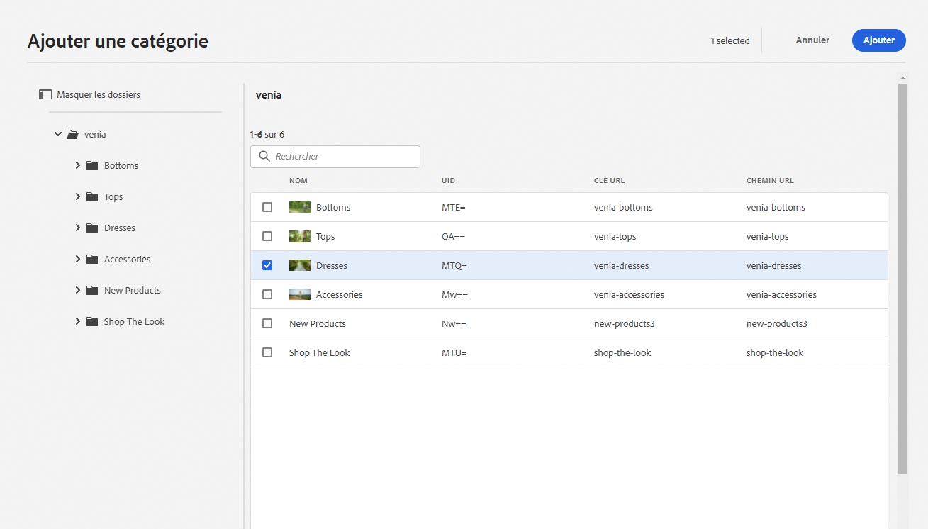Click the NOM column header

pyautogui.click(x=298, y=181)
